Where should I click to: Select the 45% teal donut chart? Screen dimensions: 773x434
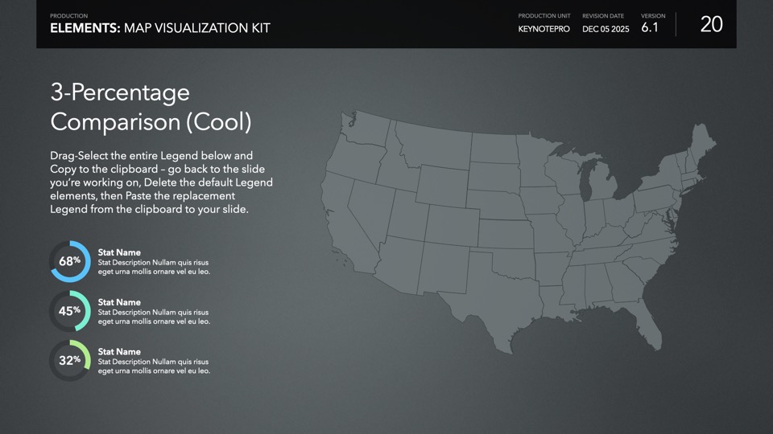70,311
